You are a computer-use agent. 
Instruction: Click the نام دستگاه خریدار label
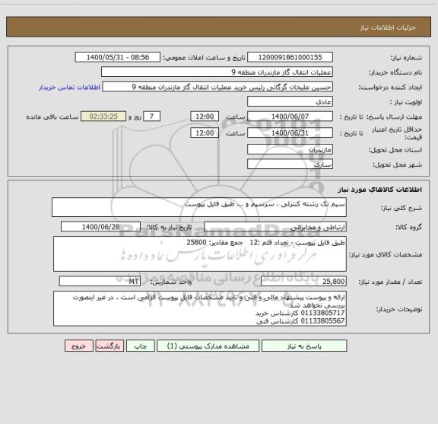[395, 72]
